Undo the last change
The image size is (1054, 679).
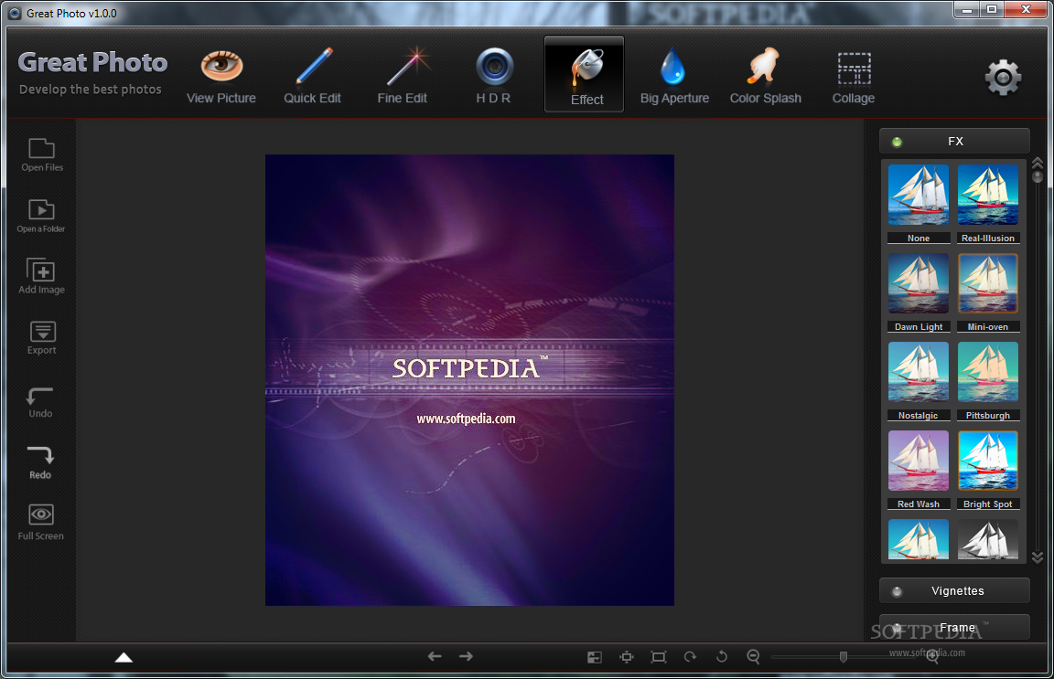(x=40, y=402)
